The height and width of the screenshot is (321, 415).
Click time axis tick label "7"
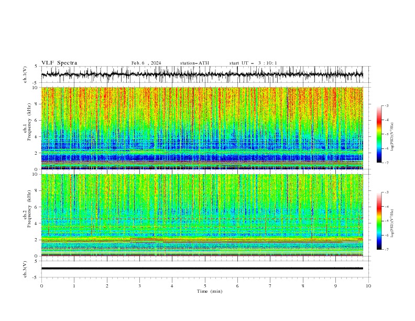pos(270,286)
